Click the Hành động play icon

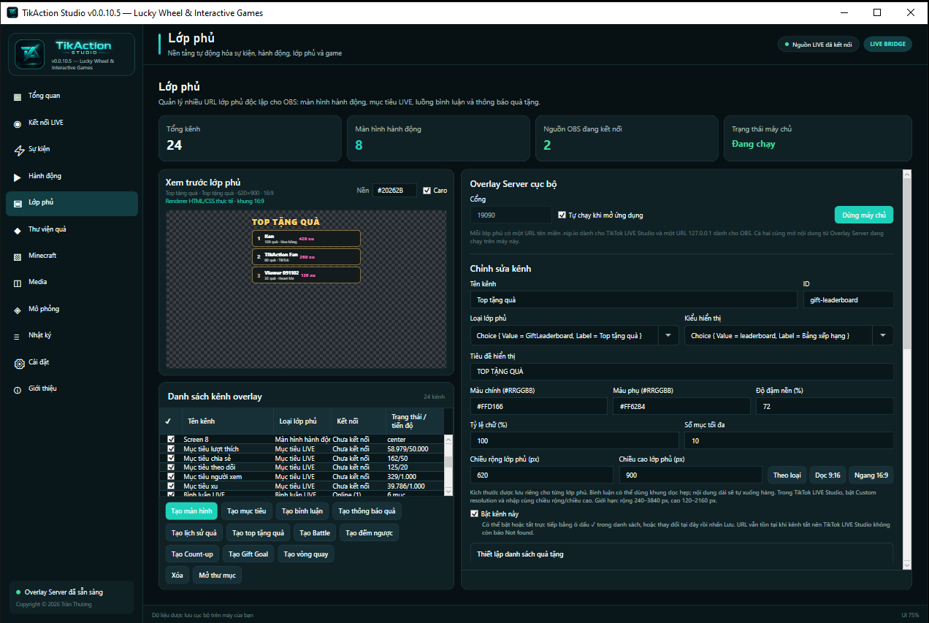point(18,177)
